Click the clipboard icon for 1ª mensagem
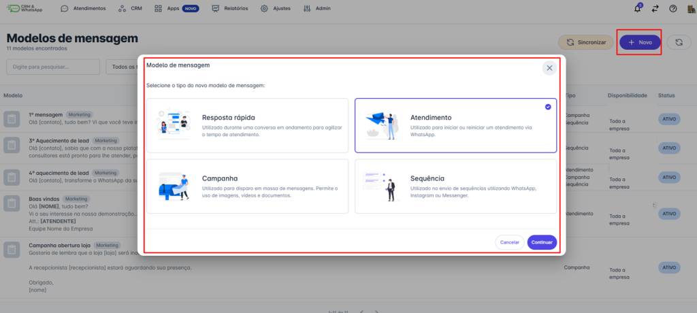This screenshot has width=697, height=313. [x=12, y=119]
